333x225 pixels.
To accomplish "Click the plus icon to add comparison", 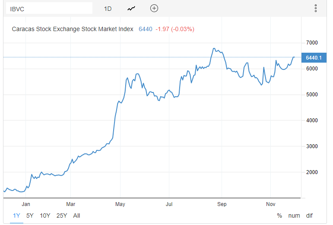I will (154, 8).
